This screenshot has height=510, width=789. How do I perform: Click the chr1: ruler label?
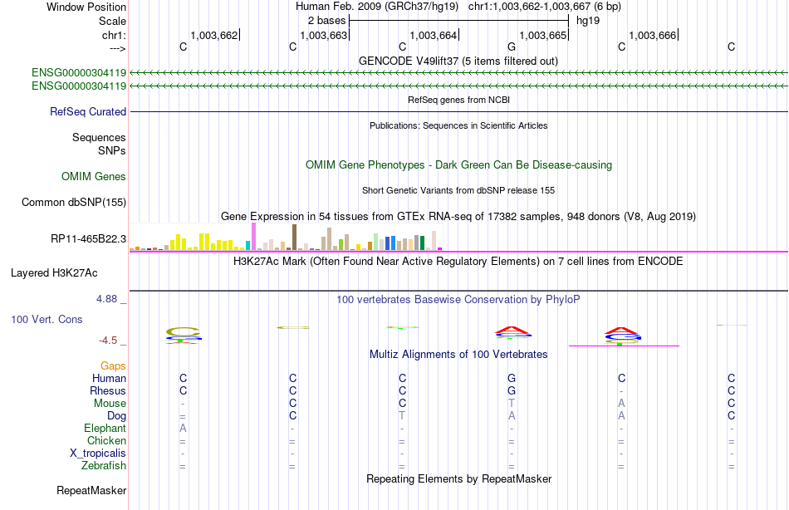[114, 35]
